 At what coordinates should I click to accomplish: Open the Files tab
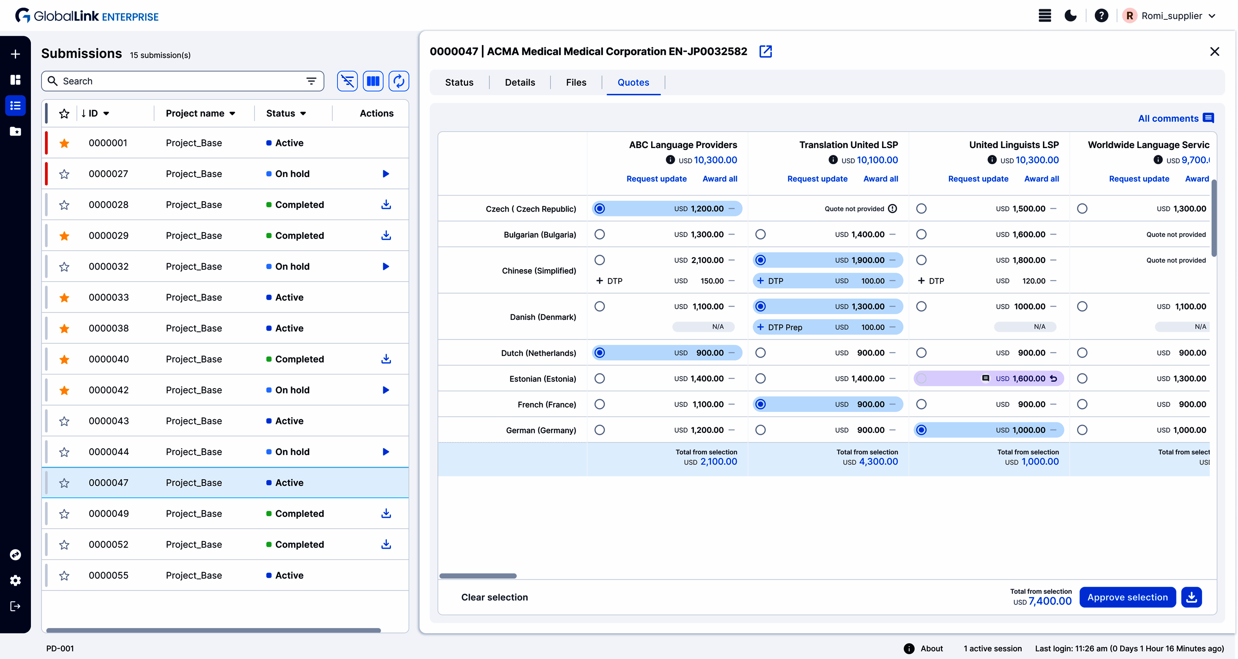pos(576,82)
